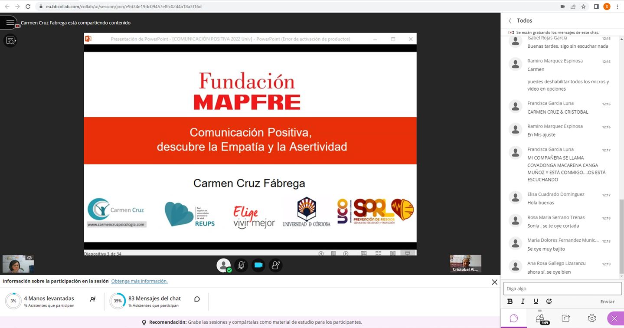
Task: Click the lightbulb Recomendación icon
Action: [x=144, y=322]
